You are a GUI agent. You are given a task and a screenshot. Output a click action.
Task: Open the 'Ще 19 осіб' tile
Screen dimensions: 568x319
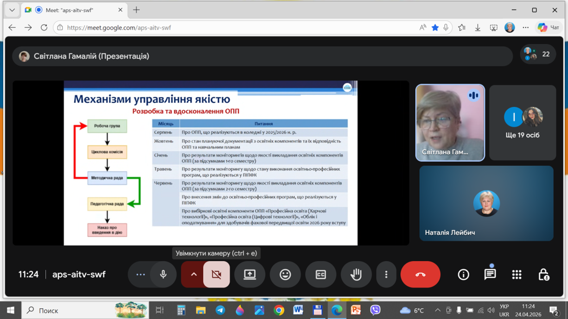(523, 123)
